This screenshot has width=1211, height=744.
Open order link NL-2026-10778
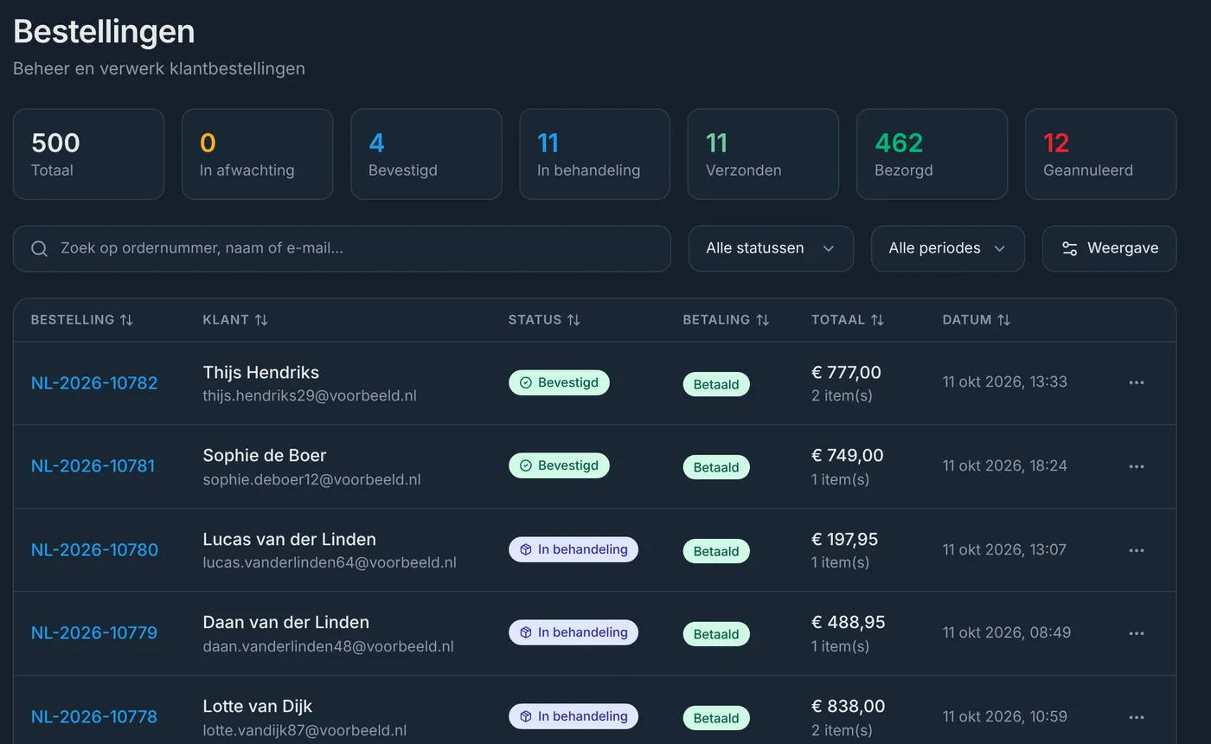coord(94,717)
